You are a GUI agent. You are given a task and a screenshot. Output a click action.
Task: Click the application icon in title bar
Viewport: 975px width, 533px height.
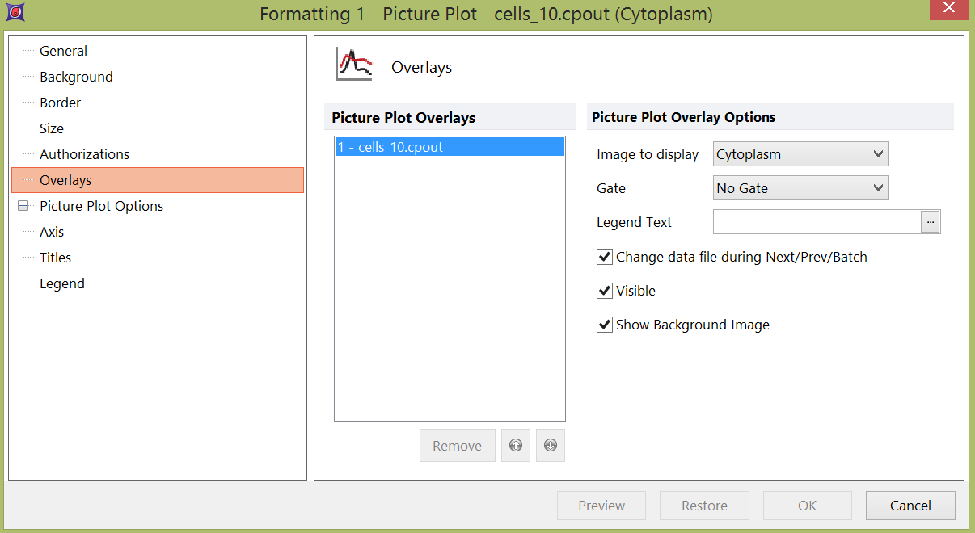click(x=15, y=14)
